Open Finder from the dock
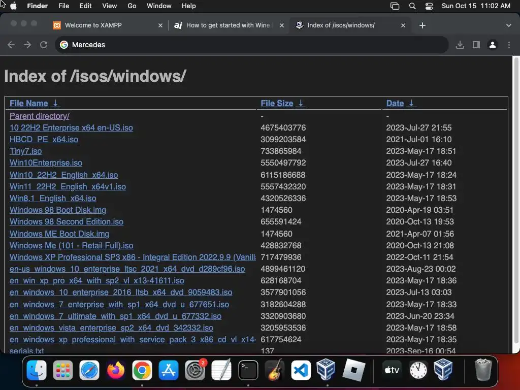Image resolution: width=520 pixels, height=390 pixels. (36, 370)
